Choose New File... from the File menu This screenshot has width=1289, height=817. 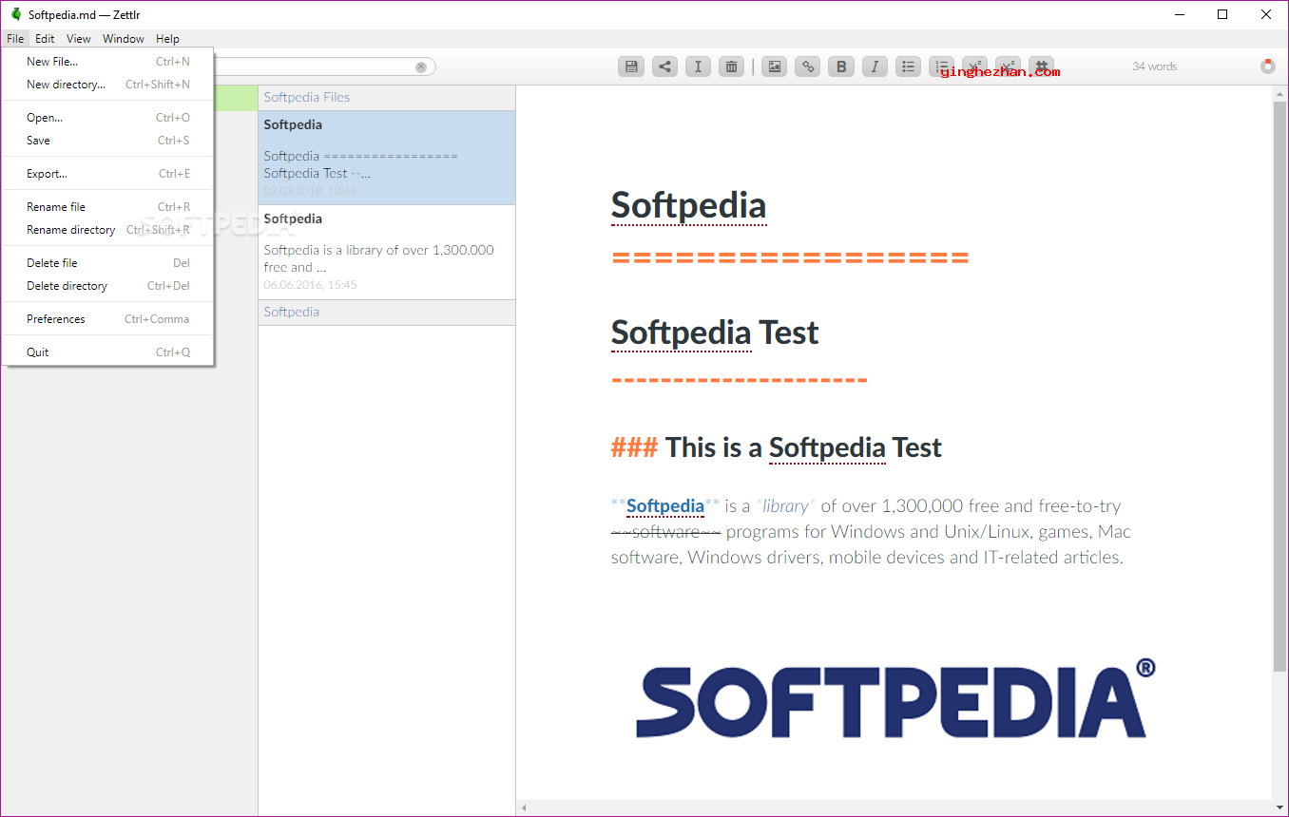pos(107,62)
